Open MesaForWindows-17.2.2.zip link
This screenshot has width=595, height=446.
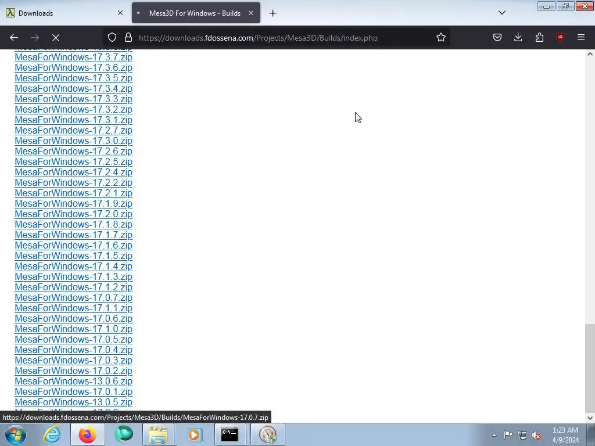pos(74,183)
